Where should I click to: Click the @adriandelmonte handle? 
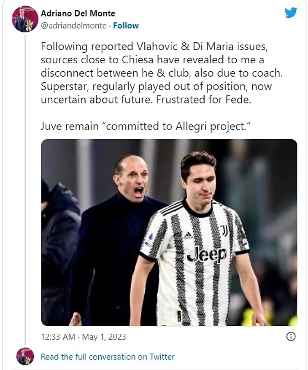73,26
